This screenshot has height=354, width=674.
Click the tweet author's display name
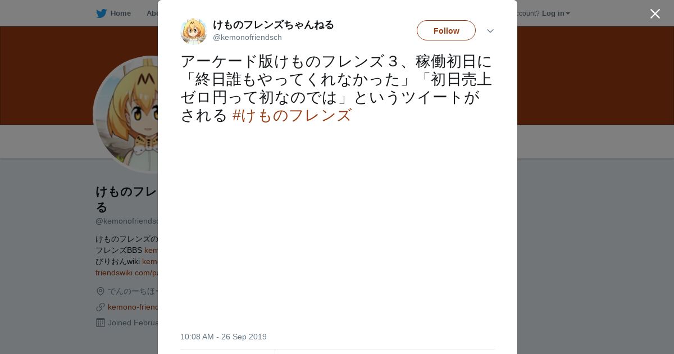click(x=274, y=25)
